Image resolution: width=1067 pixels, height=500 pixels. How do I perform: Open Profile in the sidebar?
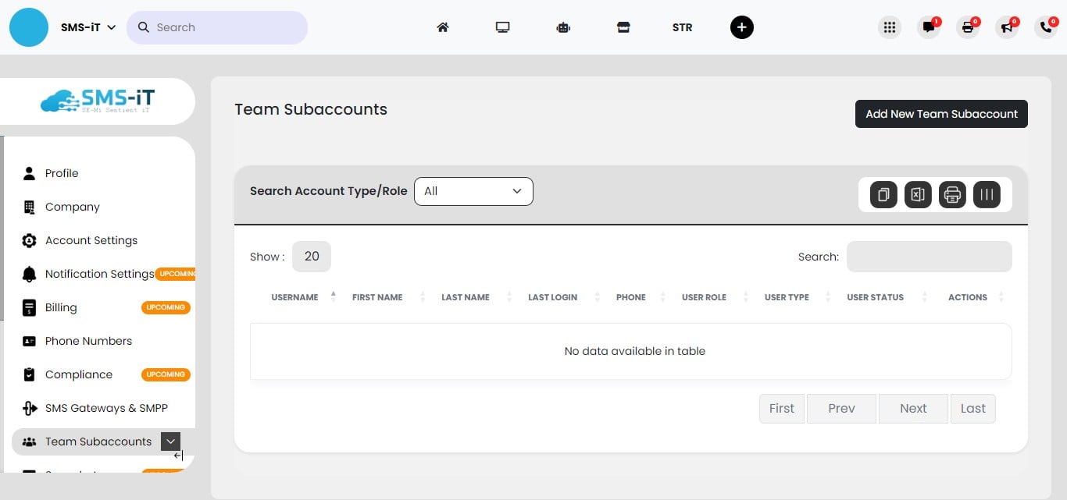(62, 173)
